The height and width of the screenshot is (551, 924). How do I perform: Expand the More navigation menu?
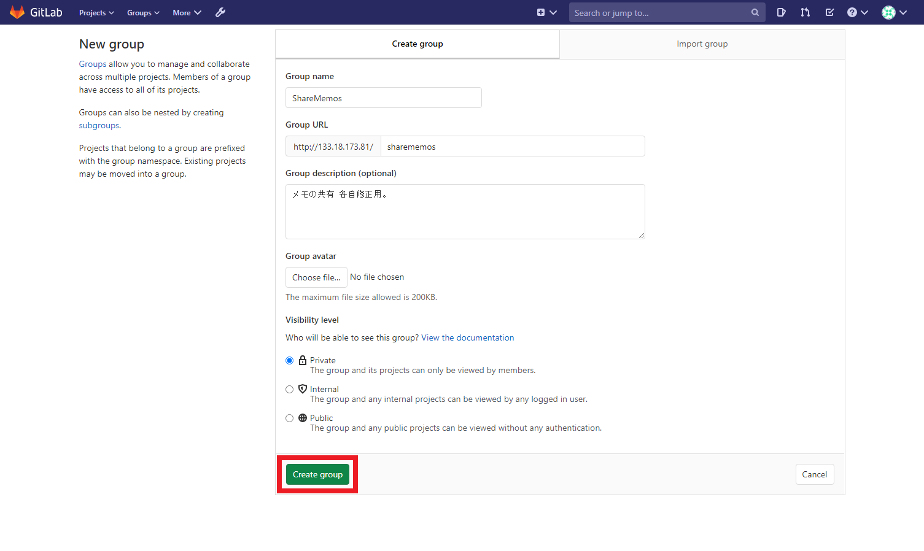tap(187, 13)
